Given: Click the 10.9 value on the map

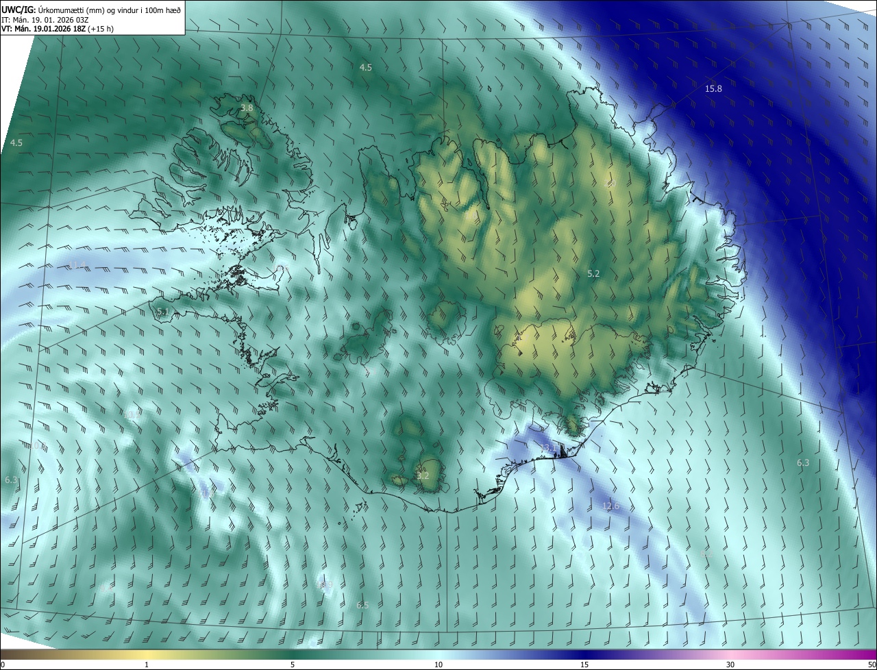Looking at the screenshot, I should pyautogui.click(x=324, y=584).
